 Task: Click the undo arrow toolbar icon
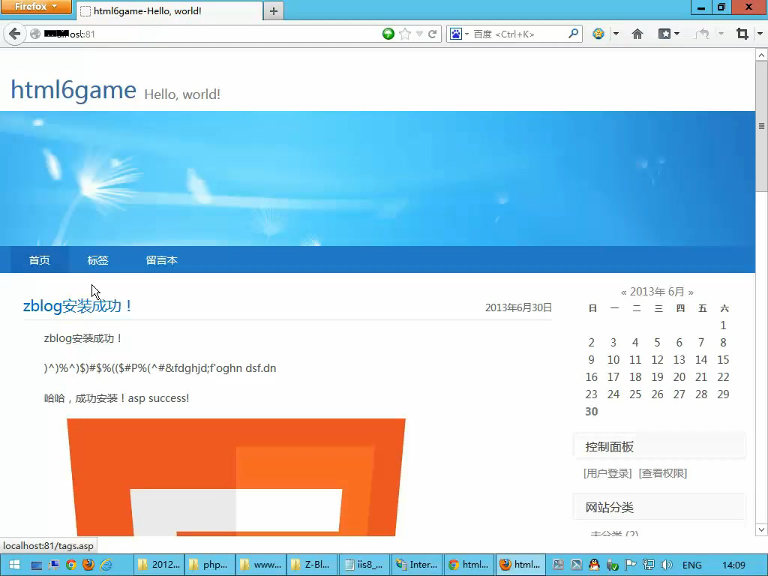pos(702,34)
